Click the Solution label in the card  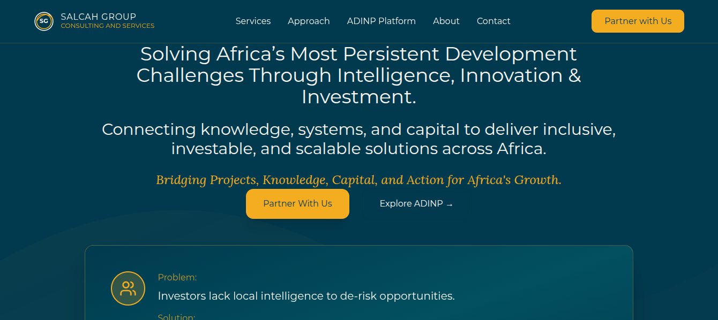coord(176,317)
